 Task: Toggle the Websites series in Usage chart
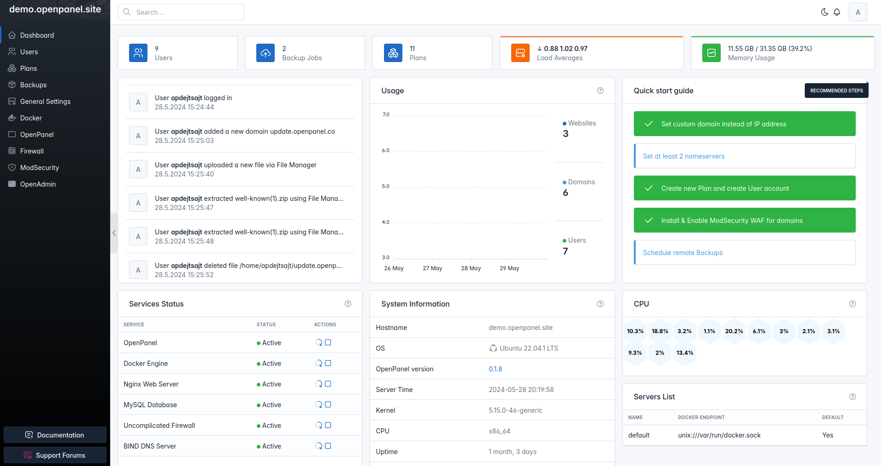pos(579,123)
